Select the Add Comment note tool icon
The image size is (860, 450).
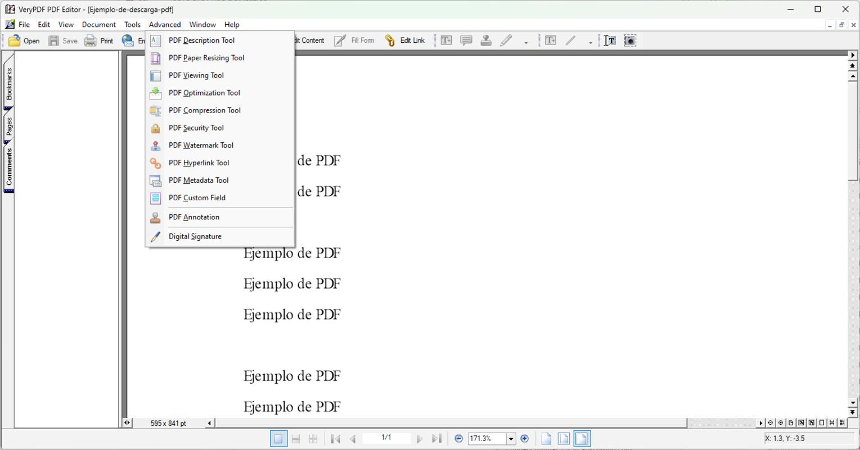(466, 40)
